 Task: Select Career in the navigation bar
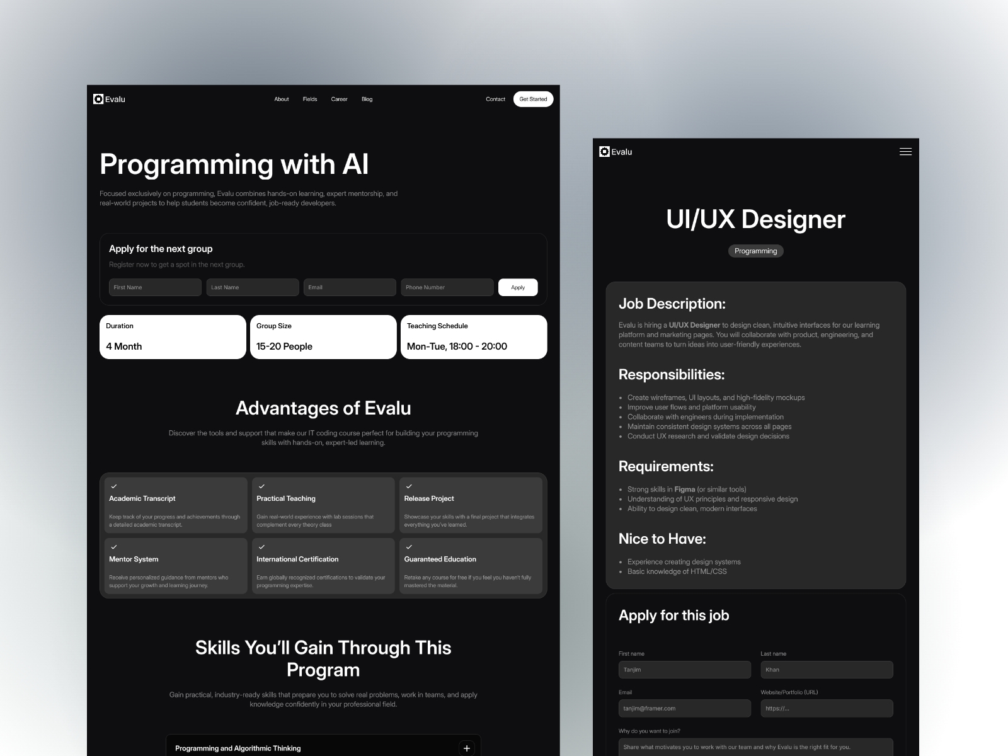pyautogui.click(x=339, y=99)
